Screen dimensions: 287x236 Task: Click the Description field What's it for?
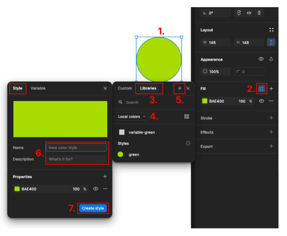point(77,159)
